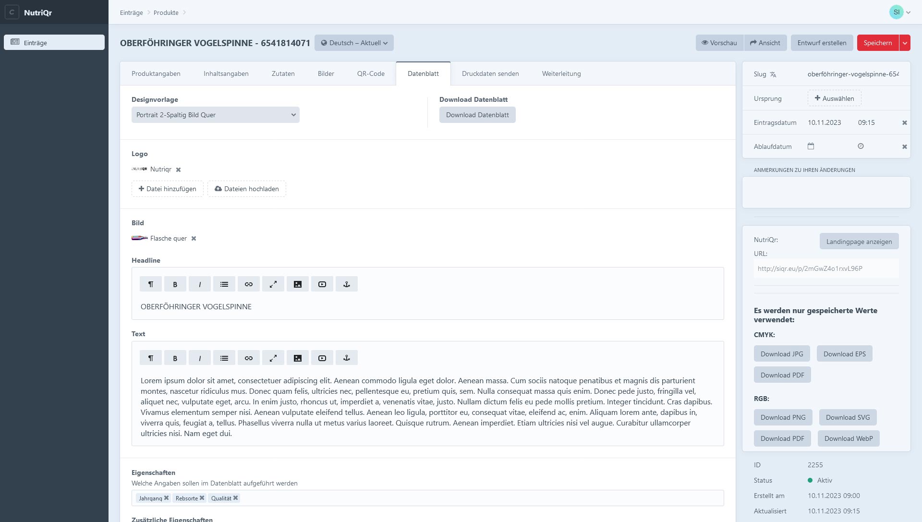Expand Speichern options arrow

(x=905, y=43)
